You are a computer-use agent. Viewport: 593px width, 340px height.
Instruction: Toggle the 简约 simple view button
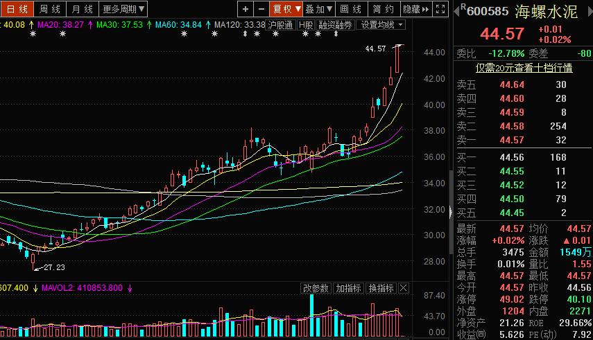click(x=383, y=9)
